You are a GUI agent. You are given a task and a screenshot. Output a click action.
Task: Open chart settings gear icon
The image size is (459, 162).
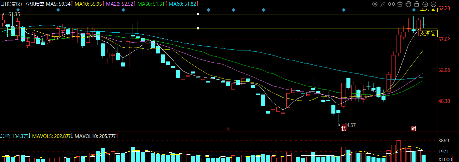pos(375,4)
